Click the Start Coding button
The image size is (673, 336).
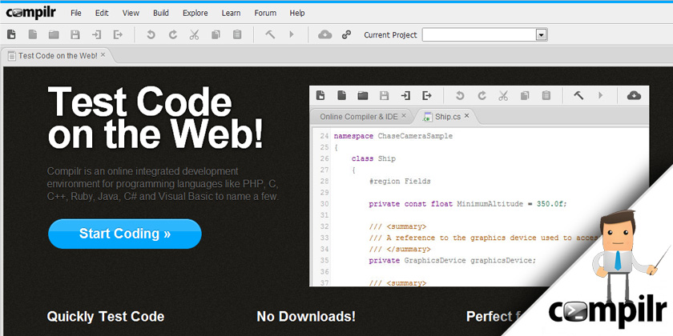coord(125,234)
